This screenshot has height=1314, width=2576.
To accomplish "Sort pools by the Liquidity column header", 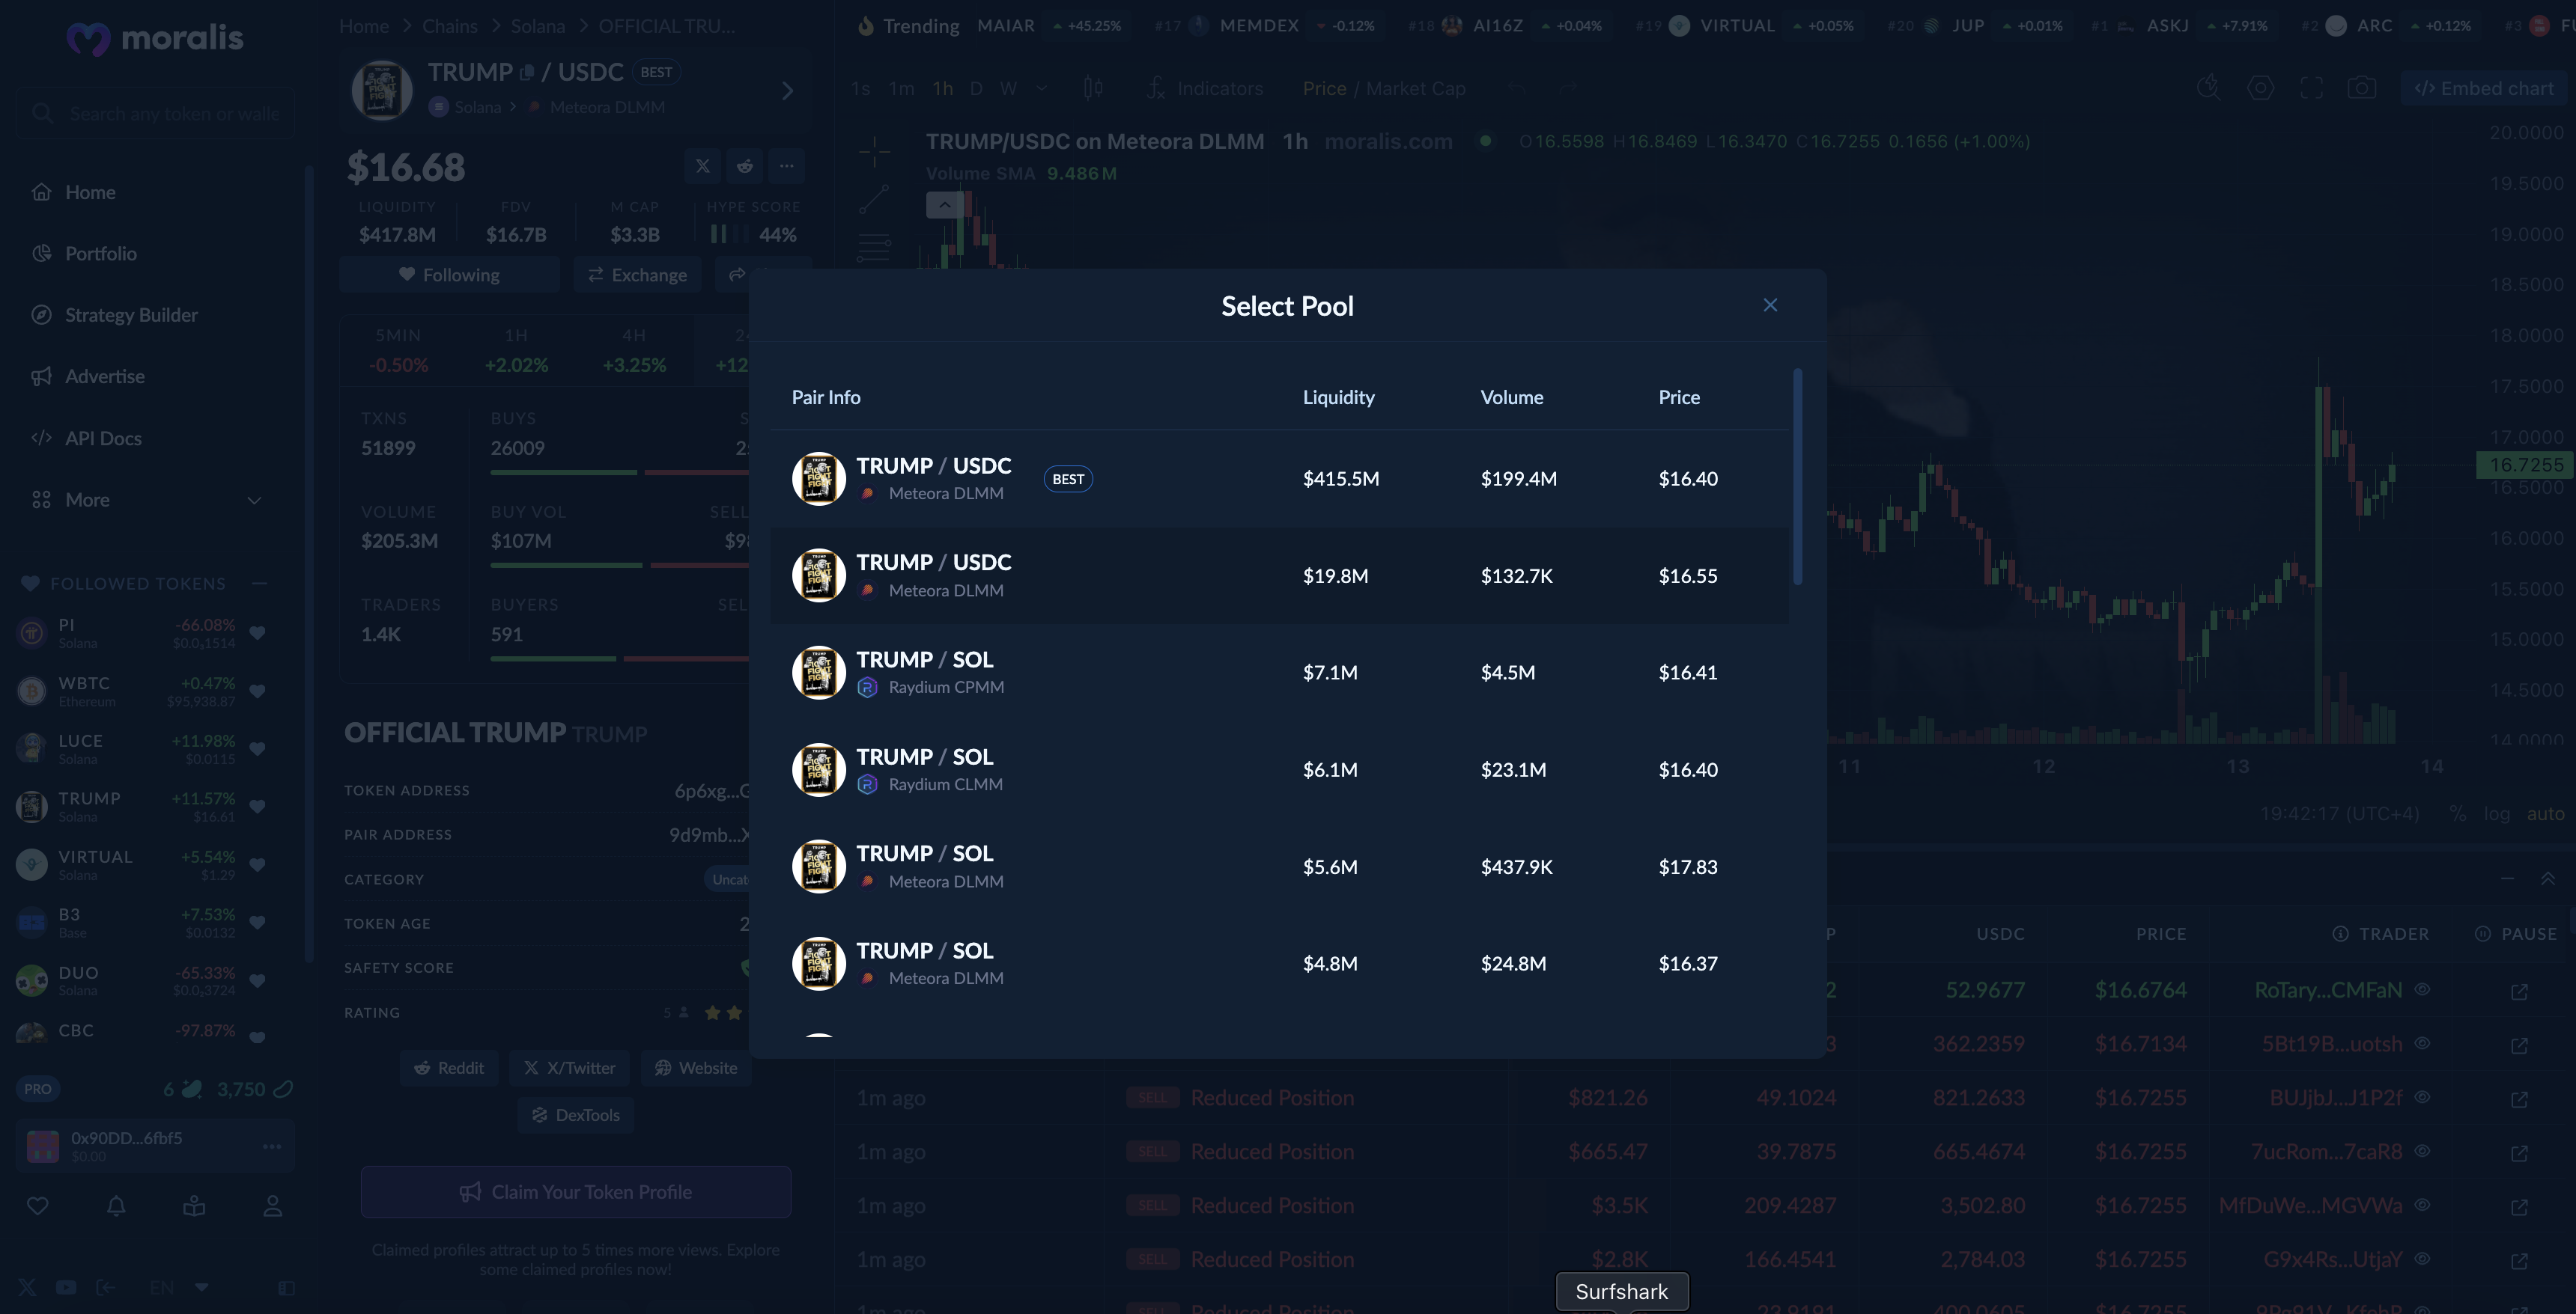I will tap(1338, 397).
